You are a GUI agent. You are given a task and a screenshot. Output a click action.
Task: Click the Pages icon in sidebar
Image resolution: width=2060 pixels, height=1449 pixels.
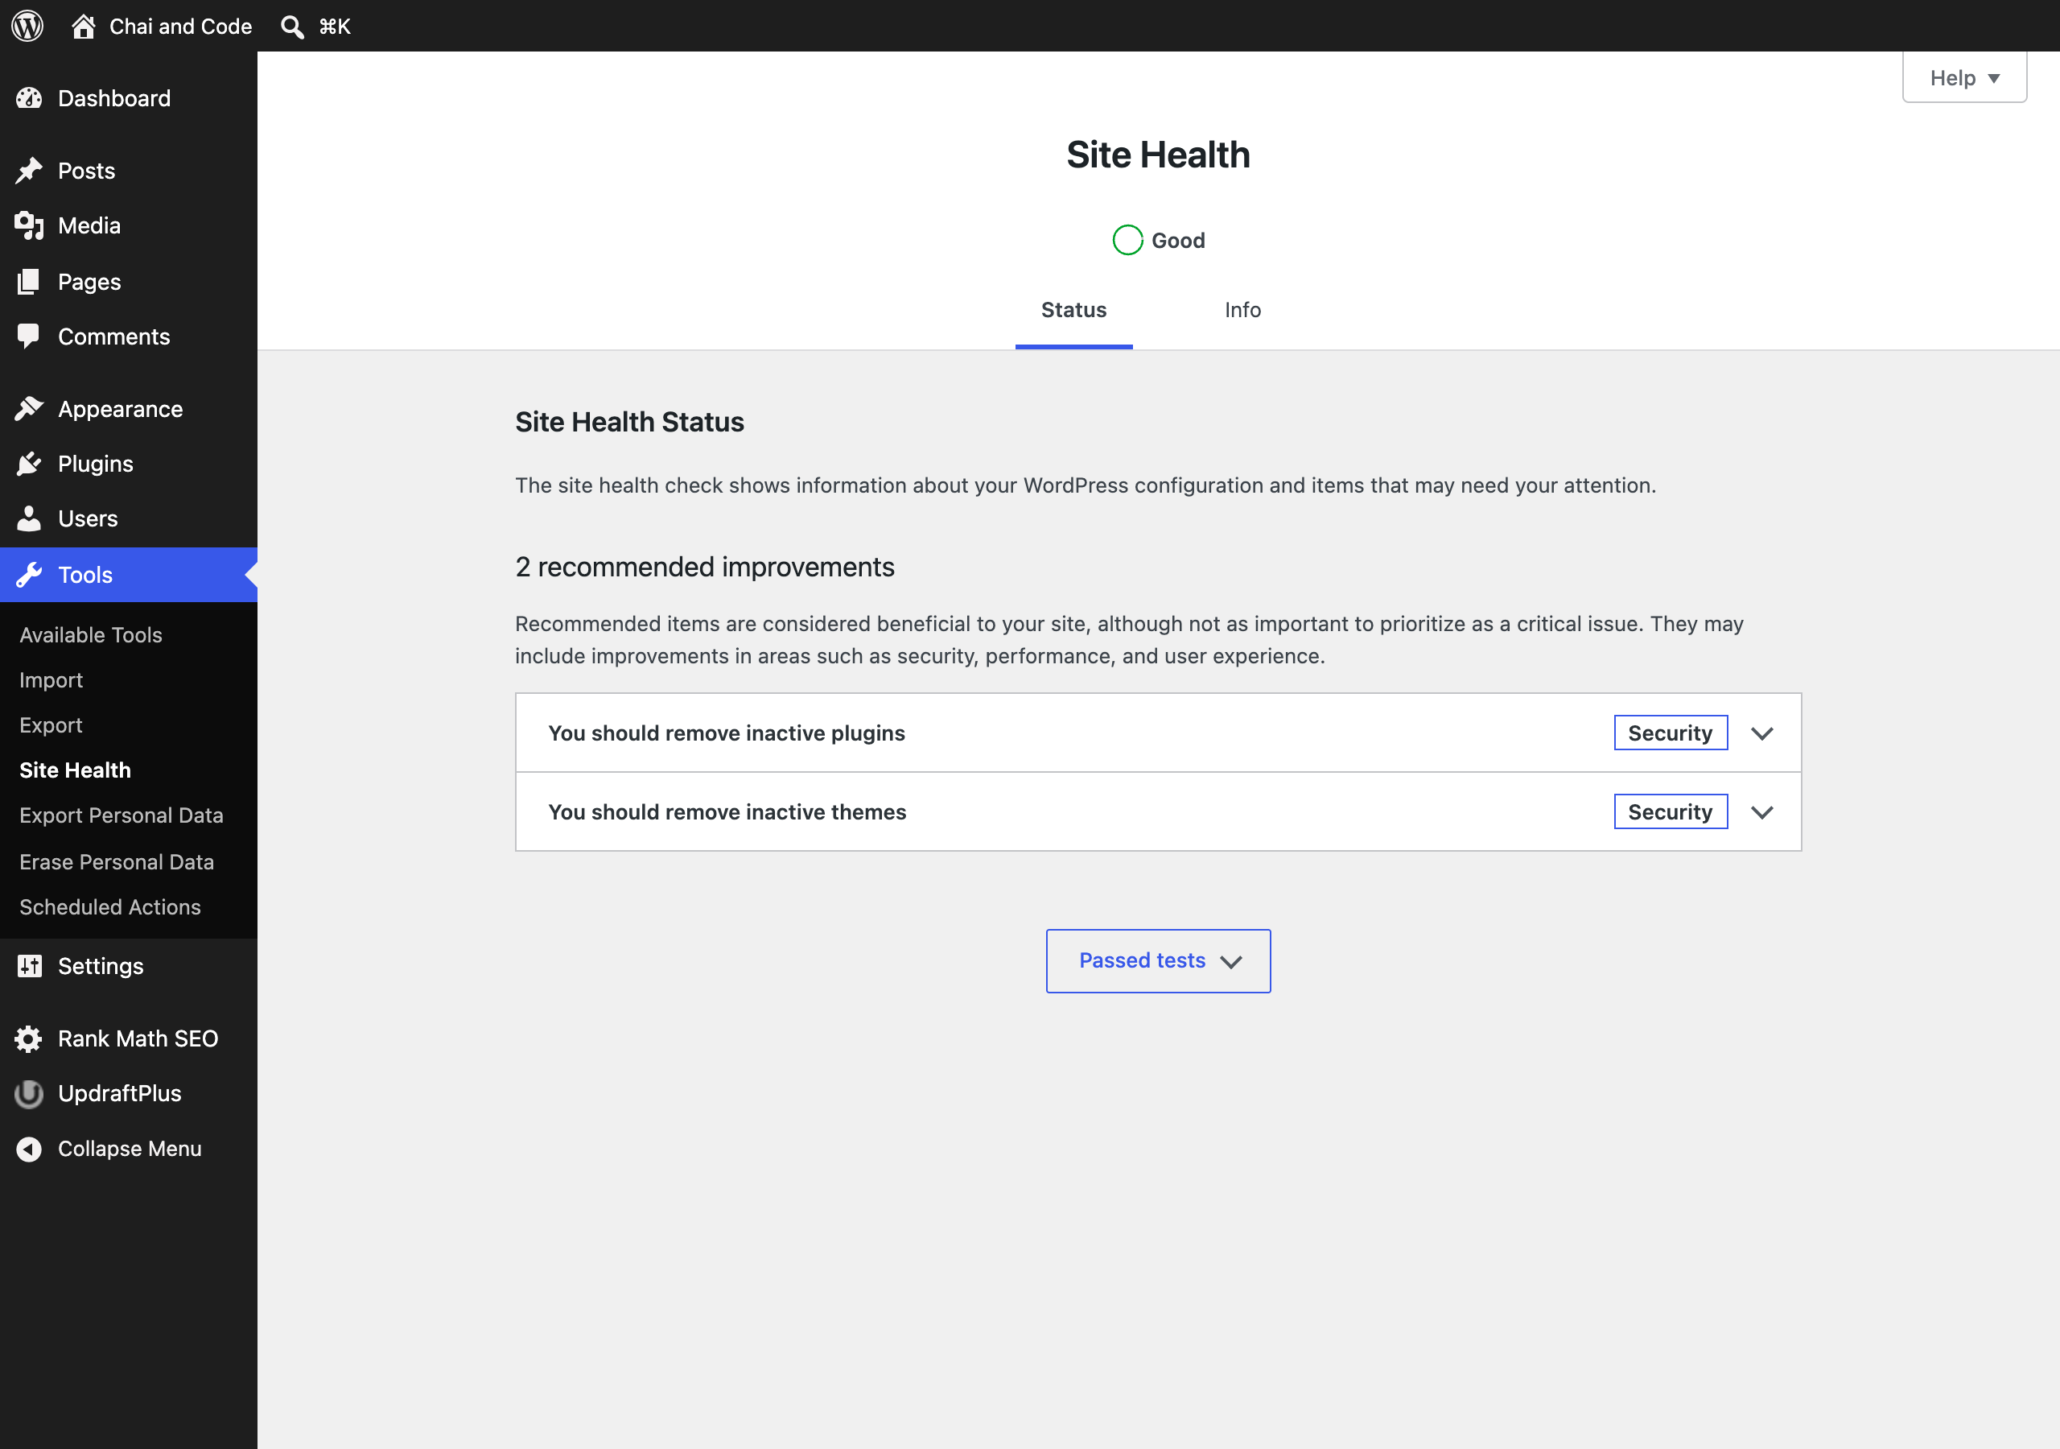29,281
